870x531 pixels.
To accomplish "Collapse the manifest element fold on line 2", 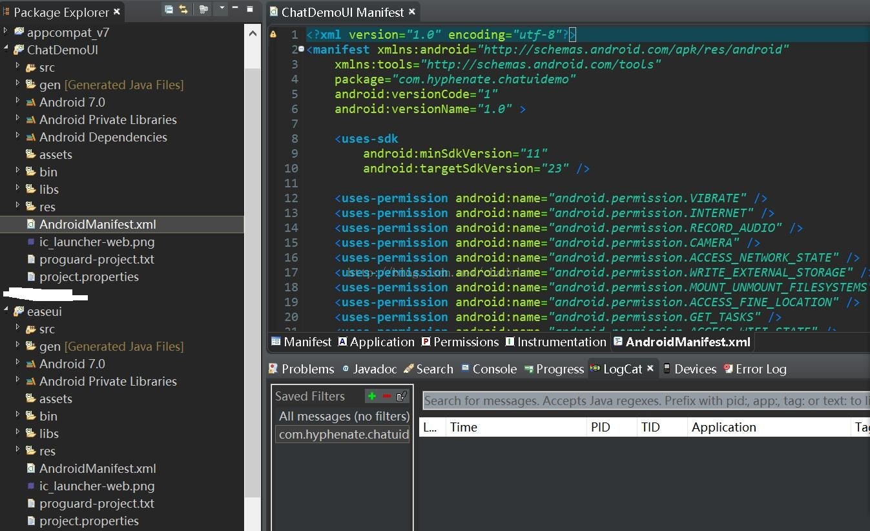I will (x=302, y=49).
